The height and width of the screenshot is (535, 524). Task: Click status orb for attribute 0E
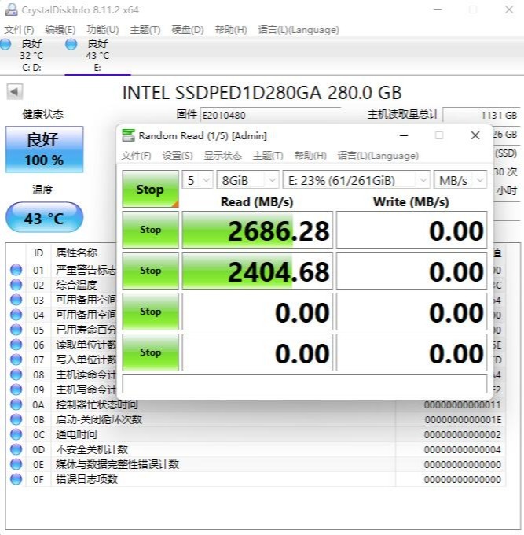tap(16, 464)
